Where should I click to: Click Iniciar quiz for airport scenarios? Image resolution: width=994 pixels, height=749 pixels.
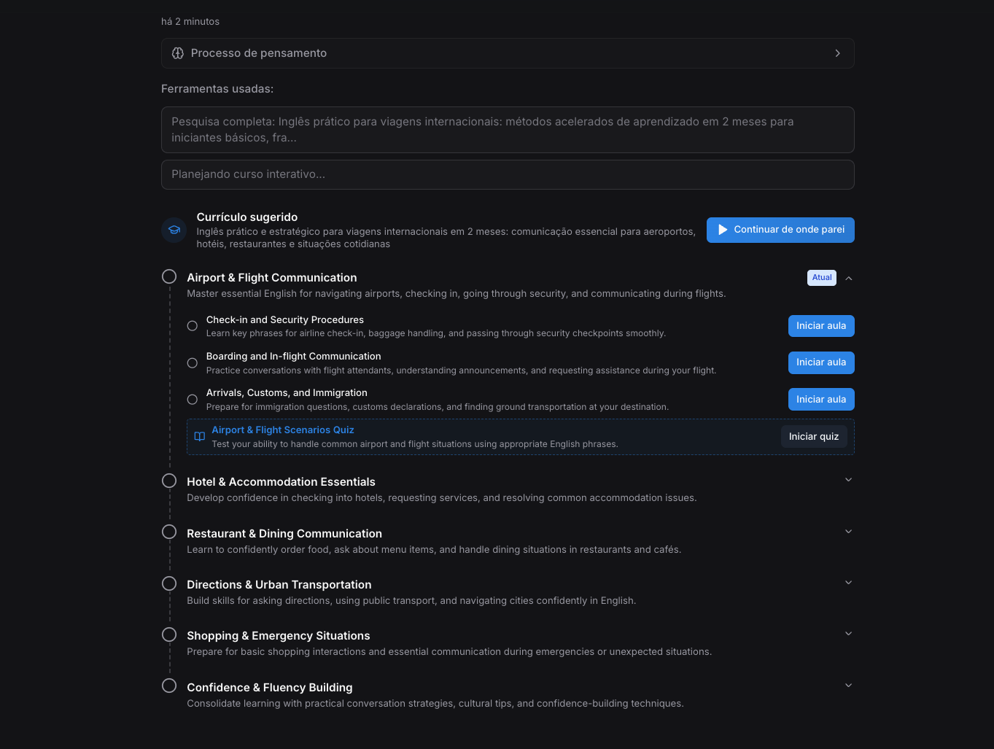pos(814,436)
